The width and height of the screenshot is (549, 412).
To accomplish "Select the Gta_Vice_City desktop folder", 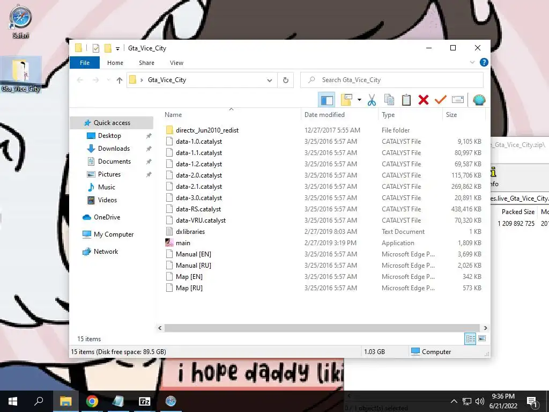I will pos(21,75).
